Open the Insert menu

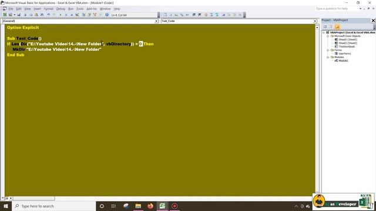[37, 9]
